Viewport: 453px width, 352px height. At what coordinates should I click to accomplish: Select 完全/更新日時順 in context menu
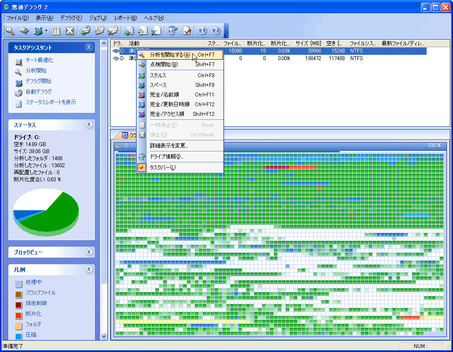coord(180,104)
